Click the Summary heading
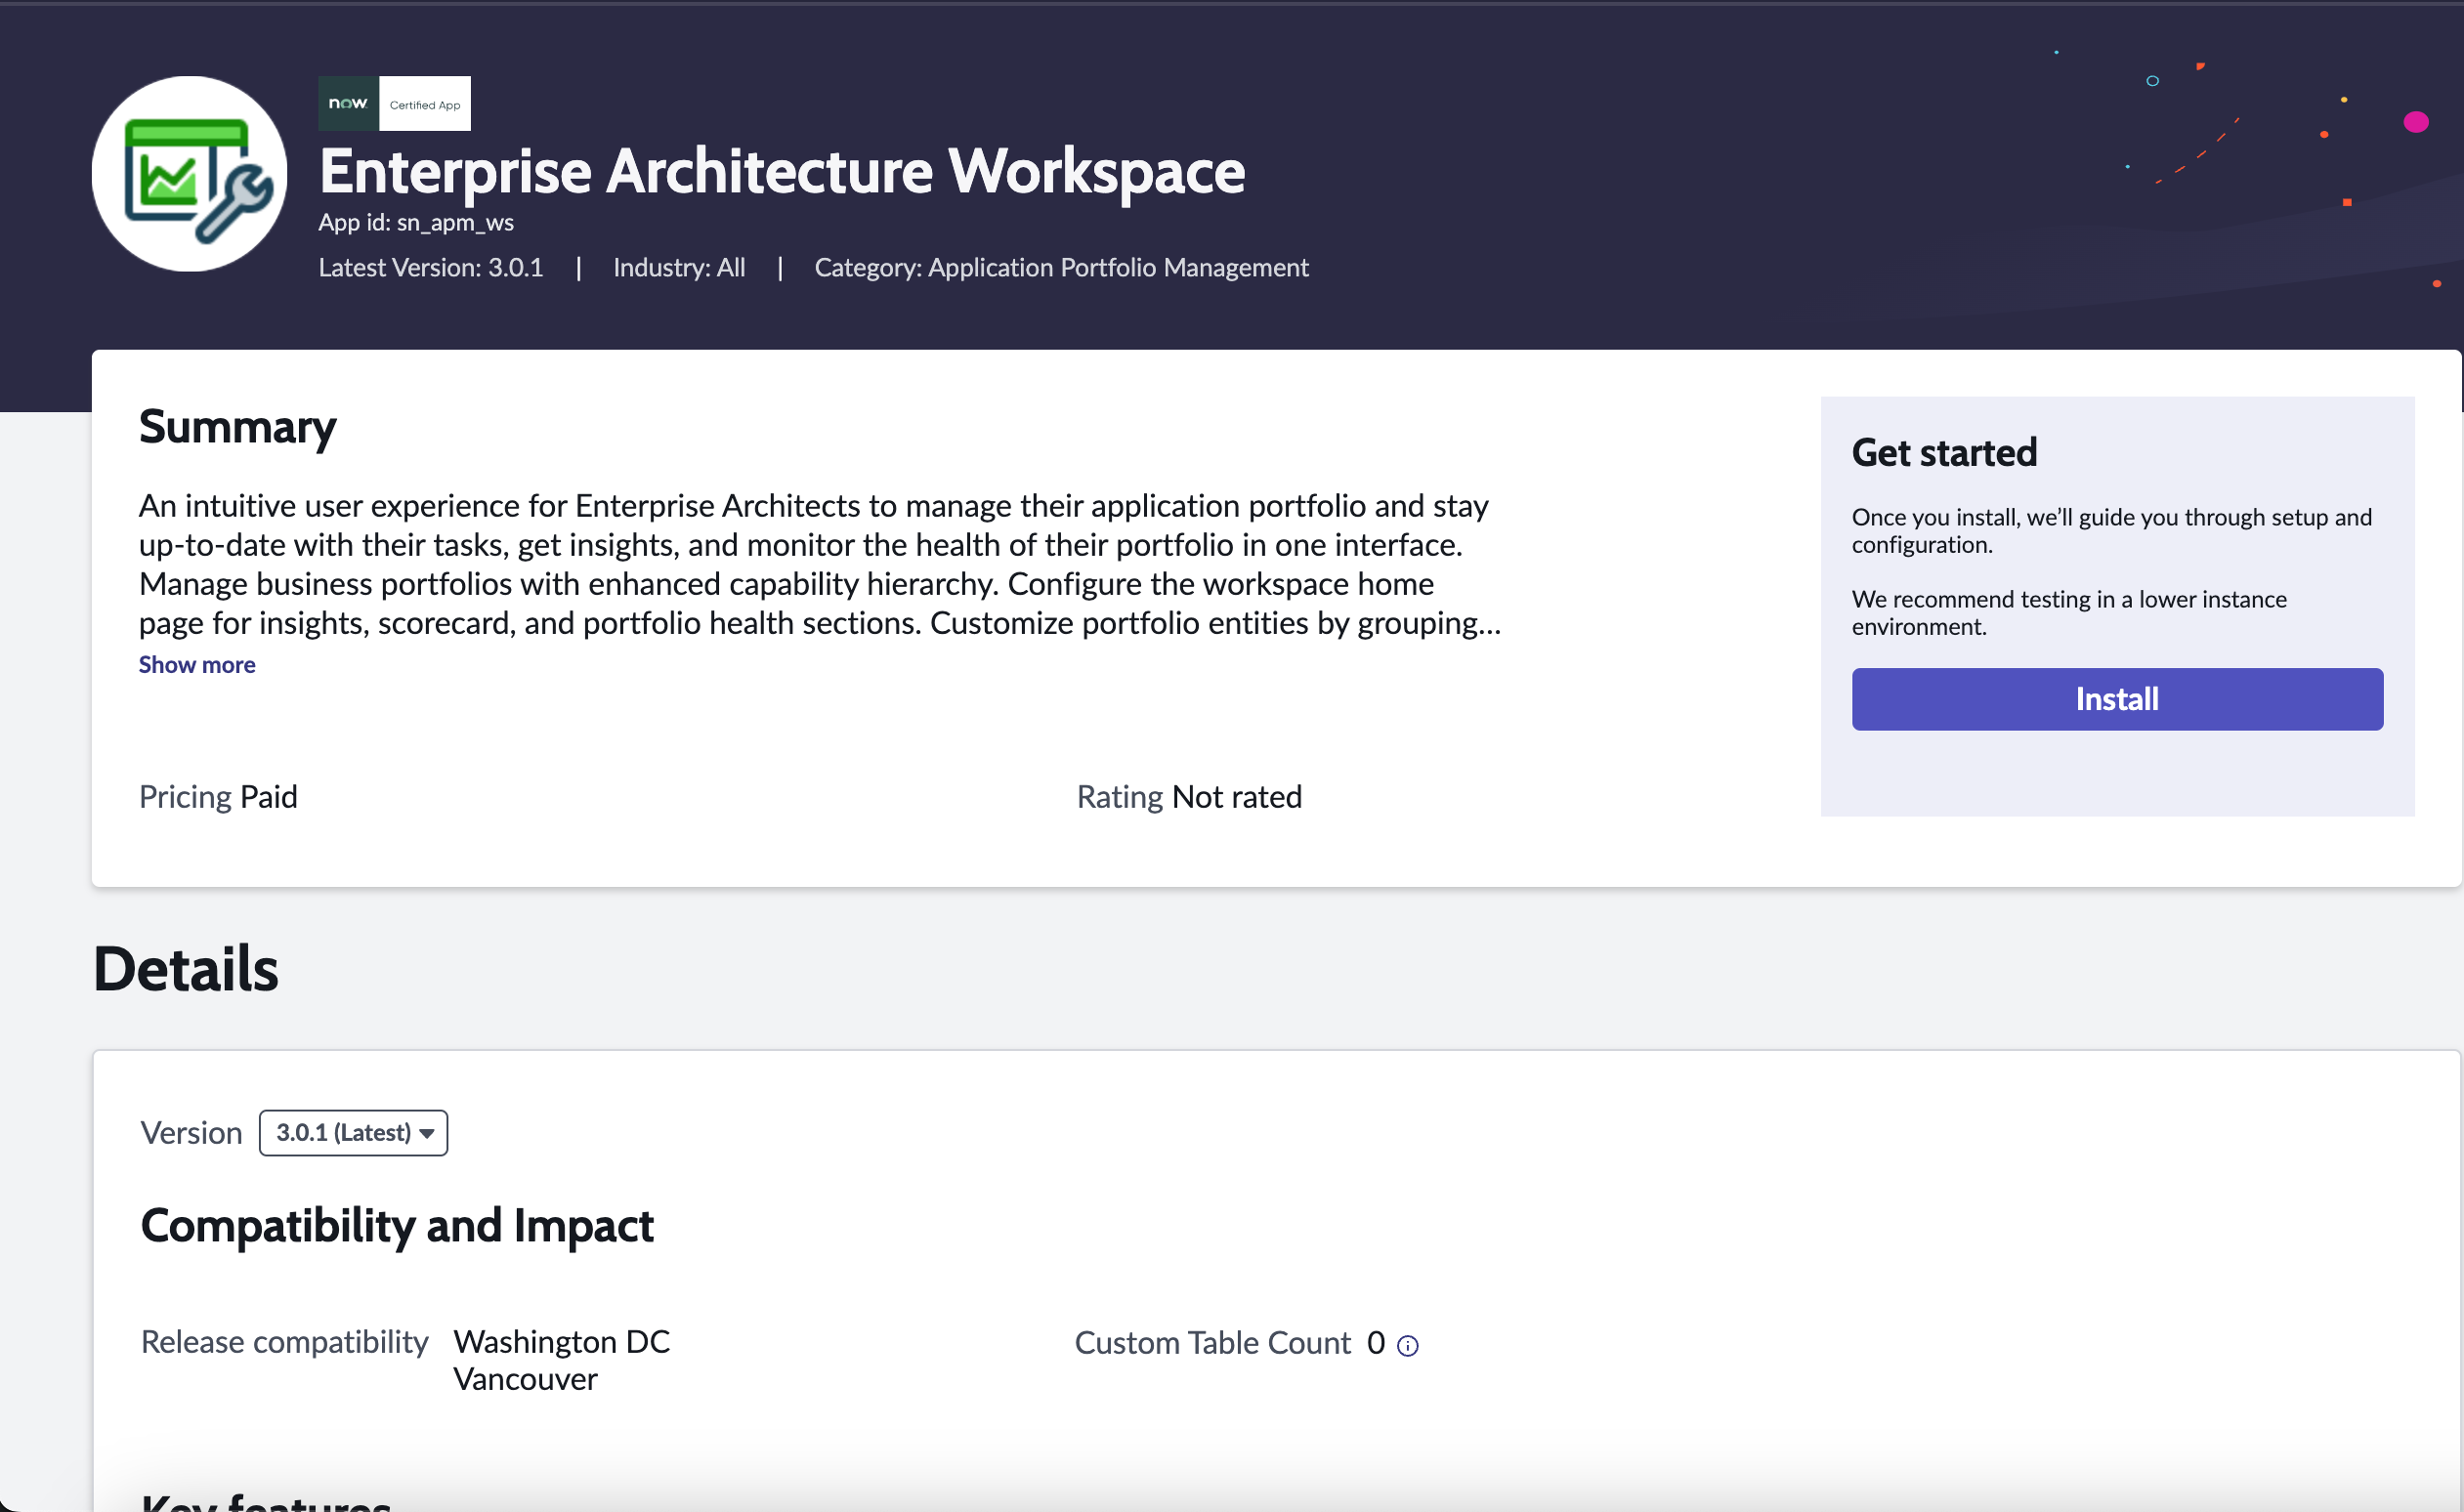The height and width of the screenshot is (1512, 2464). (238, 428)
